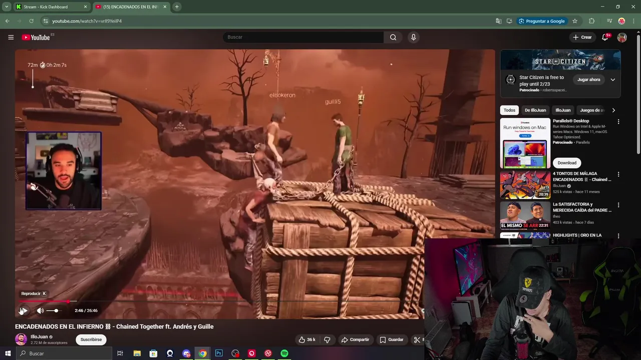
Task: Open Chrome three-dot menu
Action: [633, 21]
